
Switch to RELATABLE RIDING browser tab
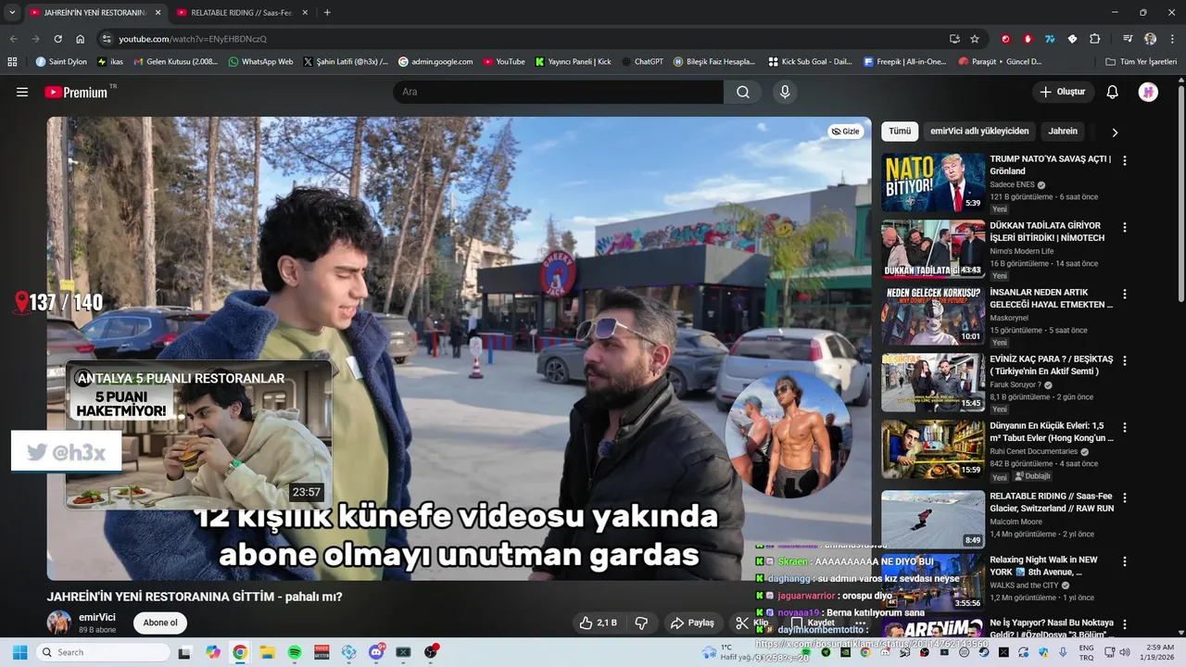(241, 12)
